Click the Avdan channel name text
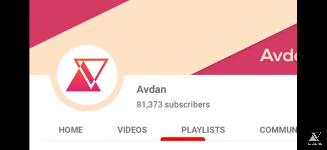The width and height of the screenshot is (327, 150). pos(151,89)
